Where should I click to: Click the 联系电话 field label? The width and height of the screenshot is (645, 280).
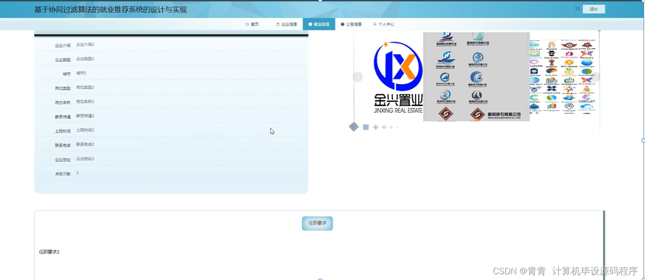coord(62,146)
